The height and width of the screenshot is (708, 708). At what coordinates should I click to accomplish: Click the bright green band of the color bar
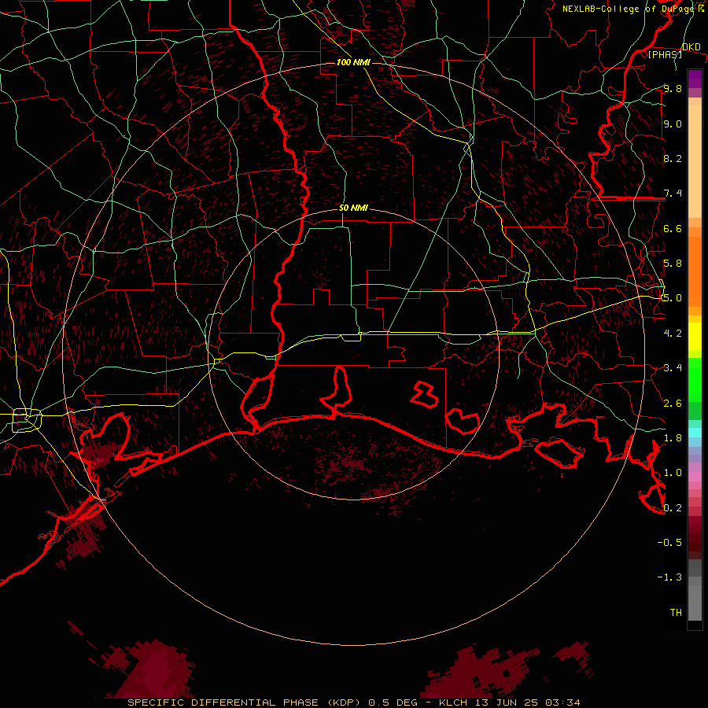click(695, 379)
